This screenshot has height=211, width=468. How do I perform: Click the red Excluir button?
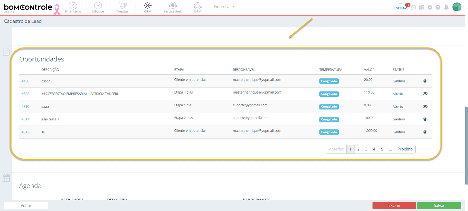pyautogui.click(x=394, y=205)
